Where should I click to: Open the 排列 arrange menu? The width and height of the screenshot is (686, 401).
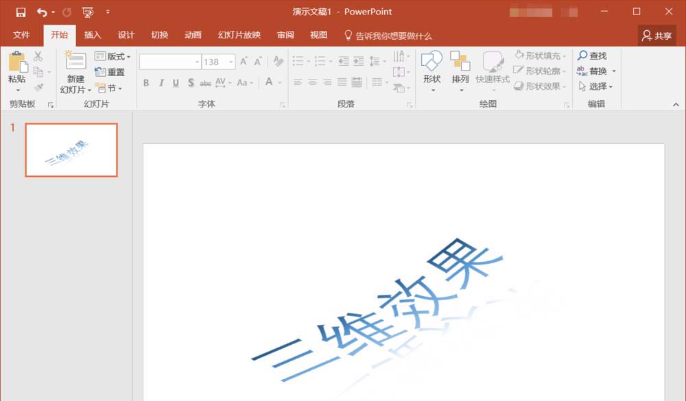460,71
